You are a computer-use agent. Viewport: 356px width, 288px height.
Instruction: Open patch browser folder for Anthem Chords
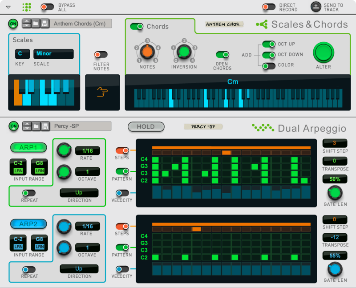(36, 24)
